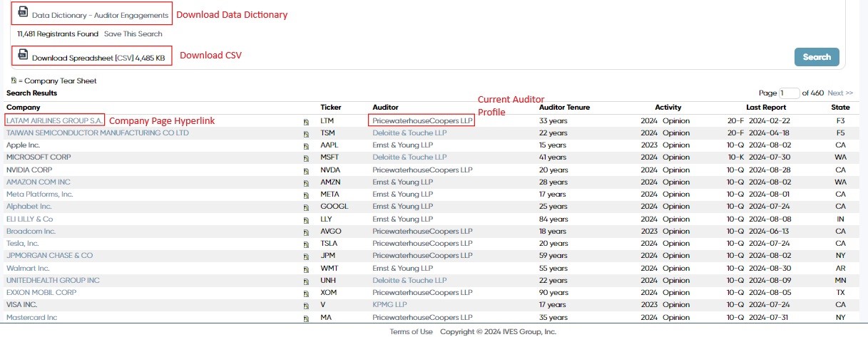Click the Ticker column header

click(331, 107)
